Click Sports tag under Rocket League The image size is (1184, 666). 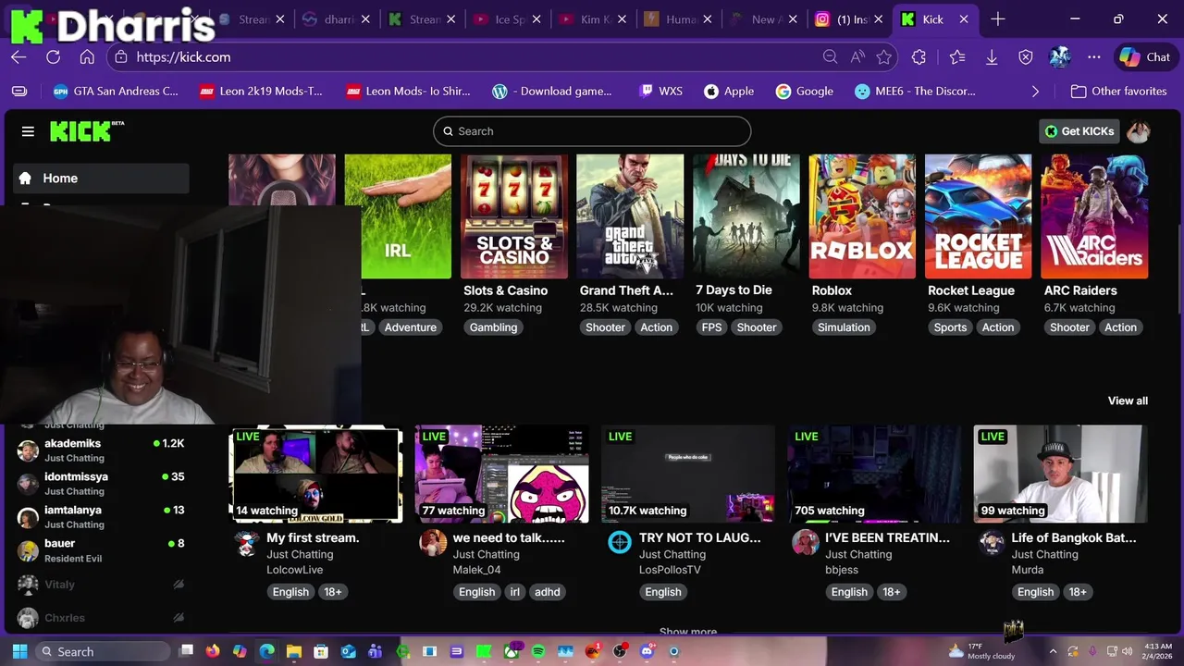click(x=950, y=327)
